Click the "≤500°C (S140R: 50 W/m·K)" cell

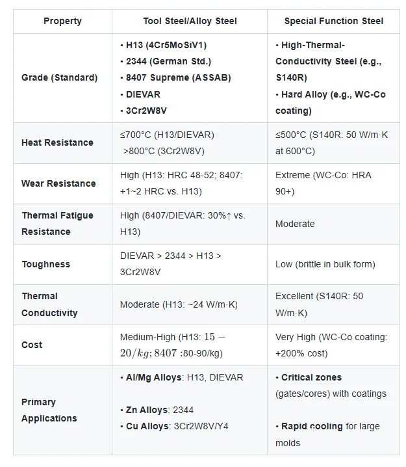[x=333, y=142]
